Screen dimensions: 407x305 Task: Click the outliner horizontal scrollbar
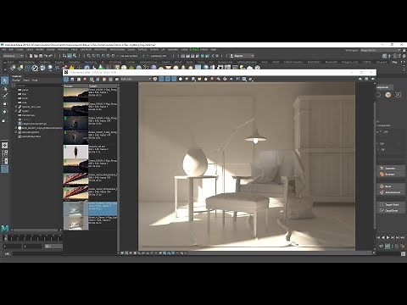point(36,230)
